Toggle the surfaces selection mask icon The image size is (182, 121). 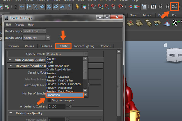point(42,7)
